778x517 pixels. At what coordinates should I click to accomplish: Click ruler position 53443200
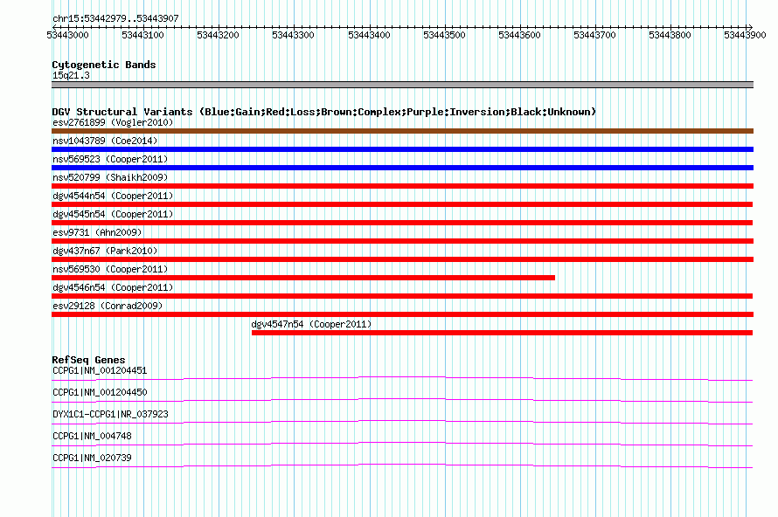[x=218, y=35]
